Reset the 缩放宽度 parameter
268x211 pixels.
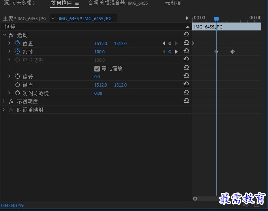coord(186,59)
